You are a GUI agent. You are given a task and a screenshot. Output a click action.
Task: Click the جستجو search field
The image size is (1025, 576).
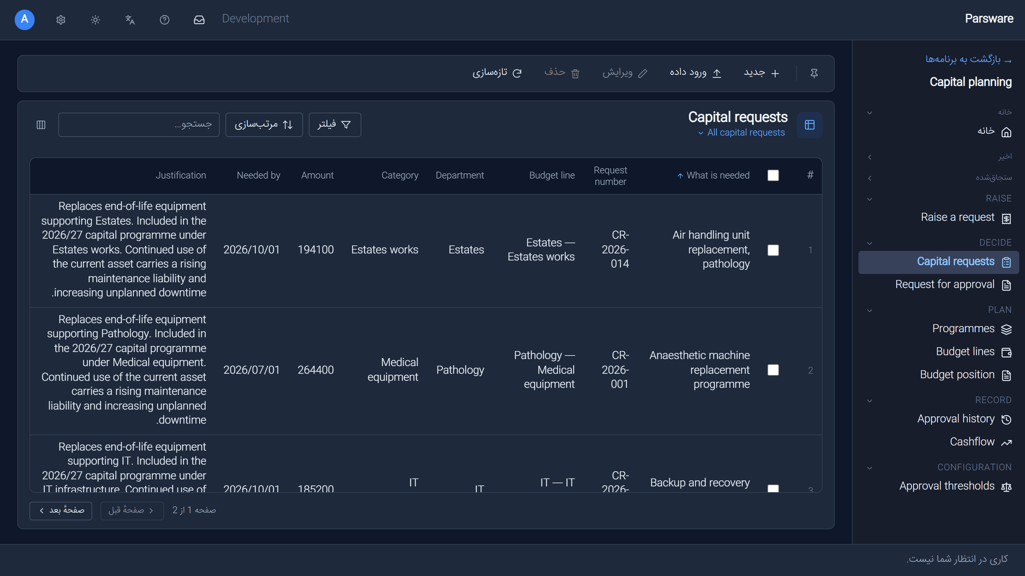point(139,125)
